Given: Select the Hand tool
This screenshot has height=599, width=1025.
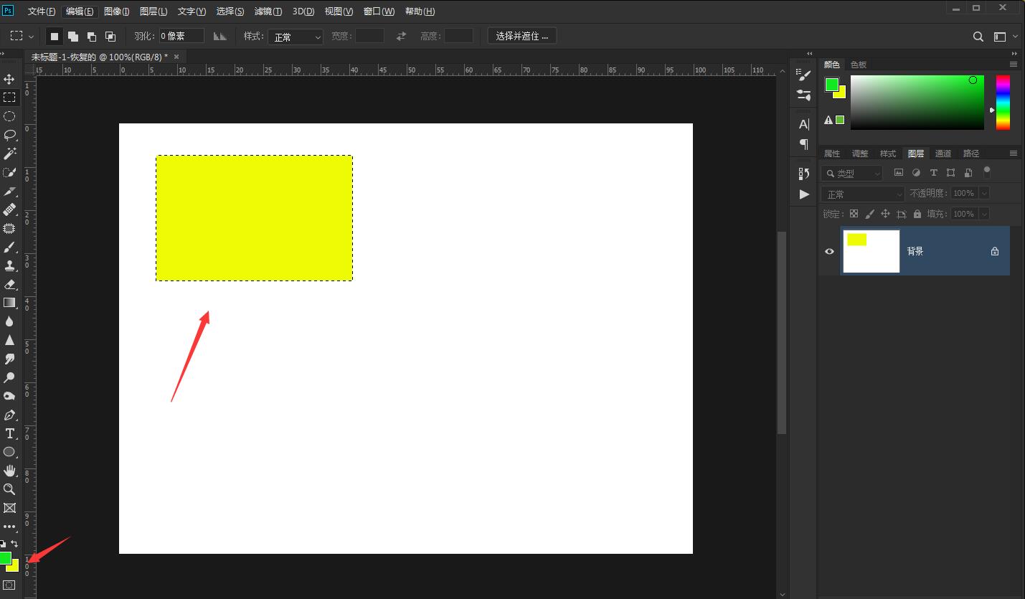Looking at the screenshot, I should tap(9, 471).
